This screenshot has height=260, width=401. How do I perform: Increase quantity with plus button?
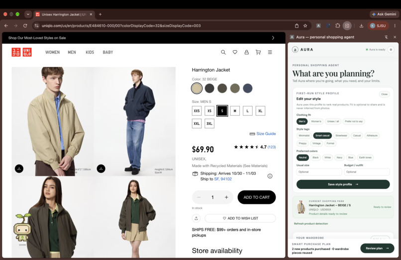point(226,197)
